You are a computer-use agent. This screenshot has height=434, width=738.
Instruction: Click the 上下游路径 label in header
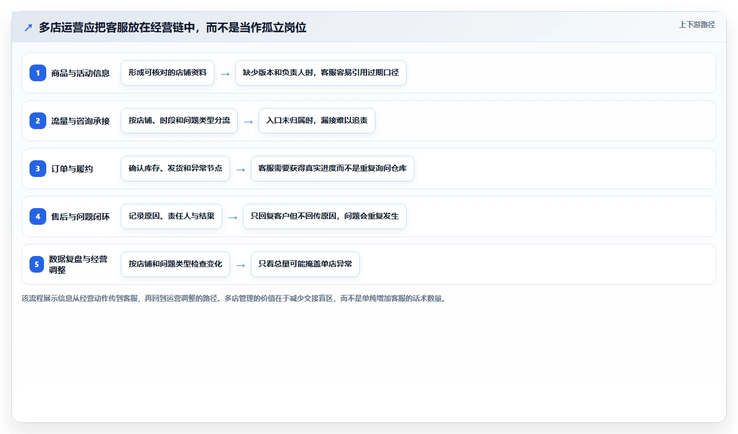(x=697, y=24)
